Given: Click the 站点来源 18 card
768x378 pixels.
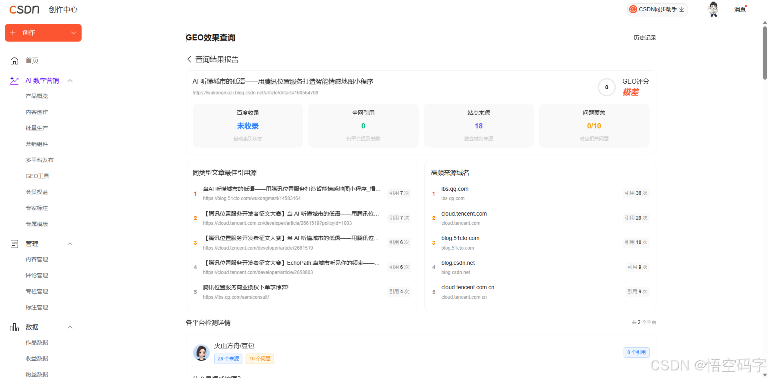Looking at the screenshot, I should tap(479, 126).
